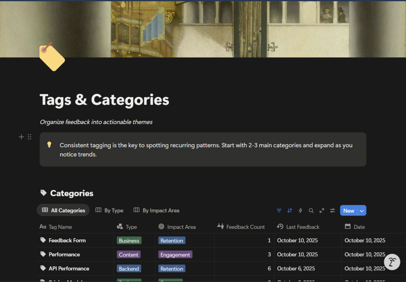Viewport: 406px width, 282px height.
Task: Open database in full page with expand icon
Action: click(322, 210)
